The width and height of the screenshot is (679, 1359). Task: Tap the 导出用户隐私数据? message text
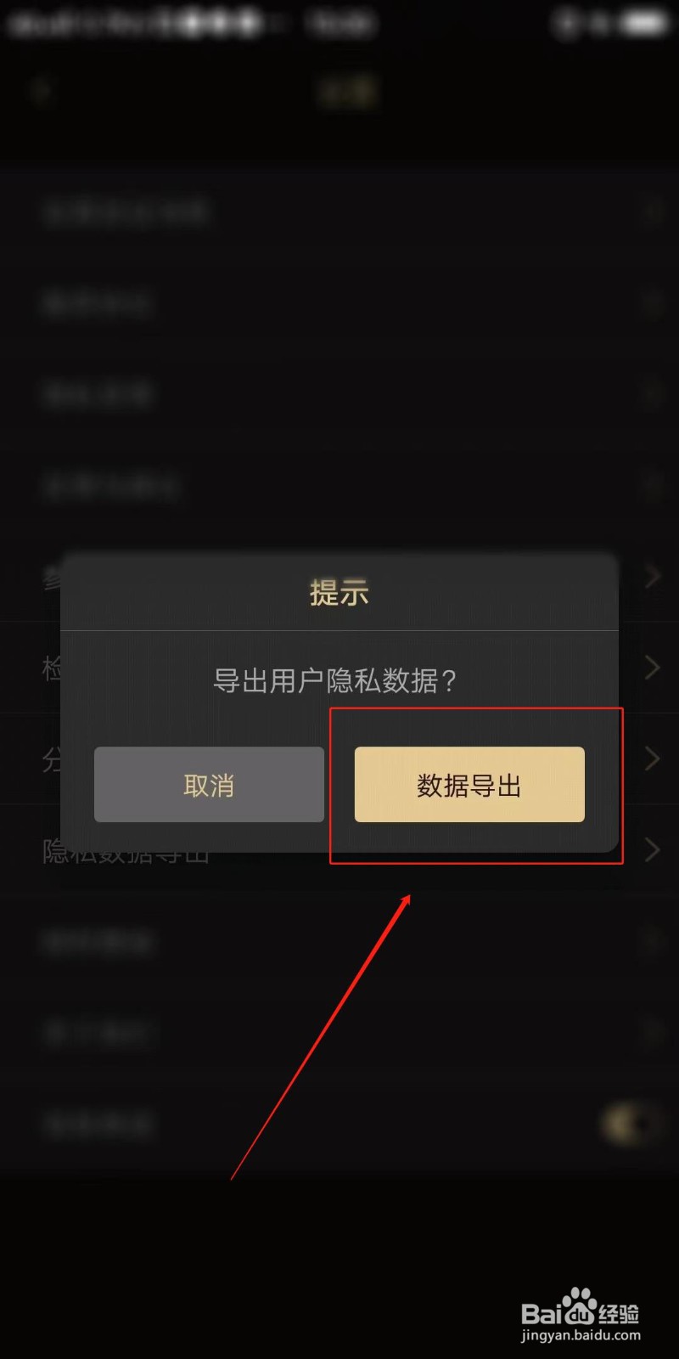coord(335,680)
